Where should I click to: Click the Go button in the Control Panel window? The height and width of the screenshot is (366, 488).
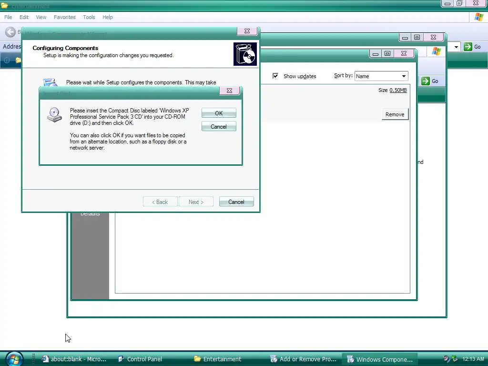pos(430,81)
